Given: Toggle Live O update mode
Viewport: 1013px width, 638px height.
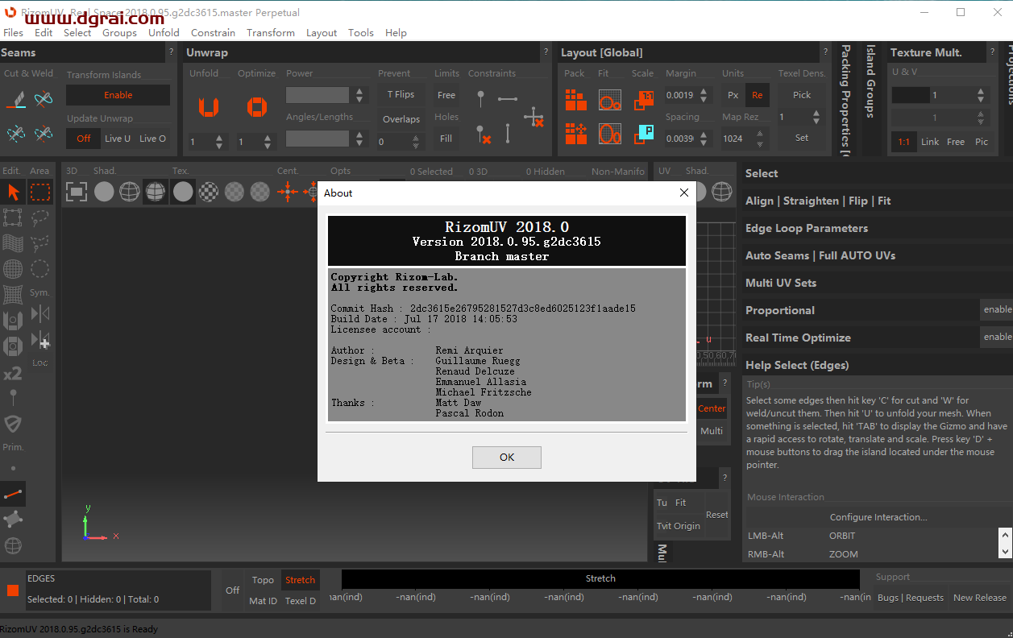Looking at the screenshot, I should pyautogui.click(x=152, y=139).
